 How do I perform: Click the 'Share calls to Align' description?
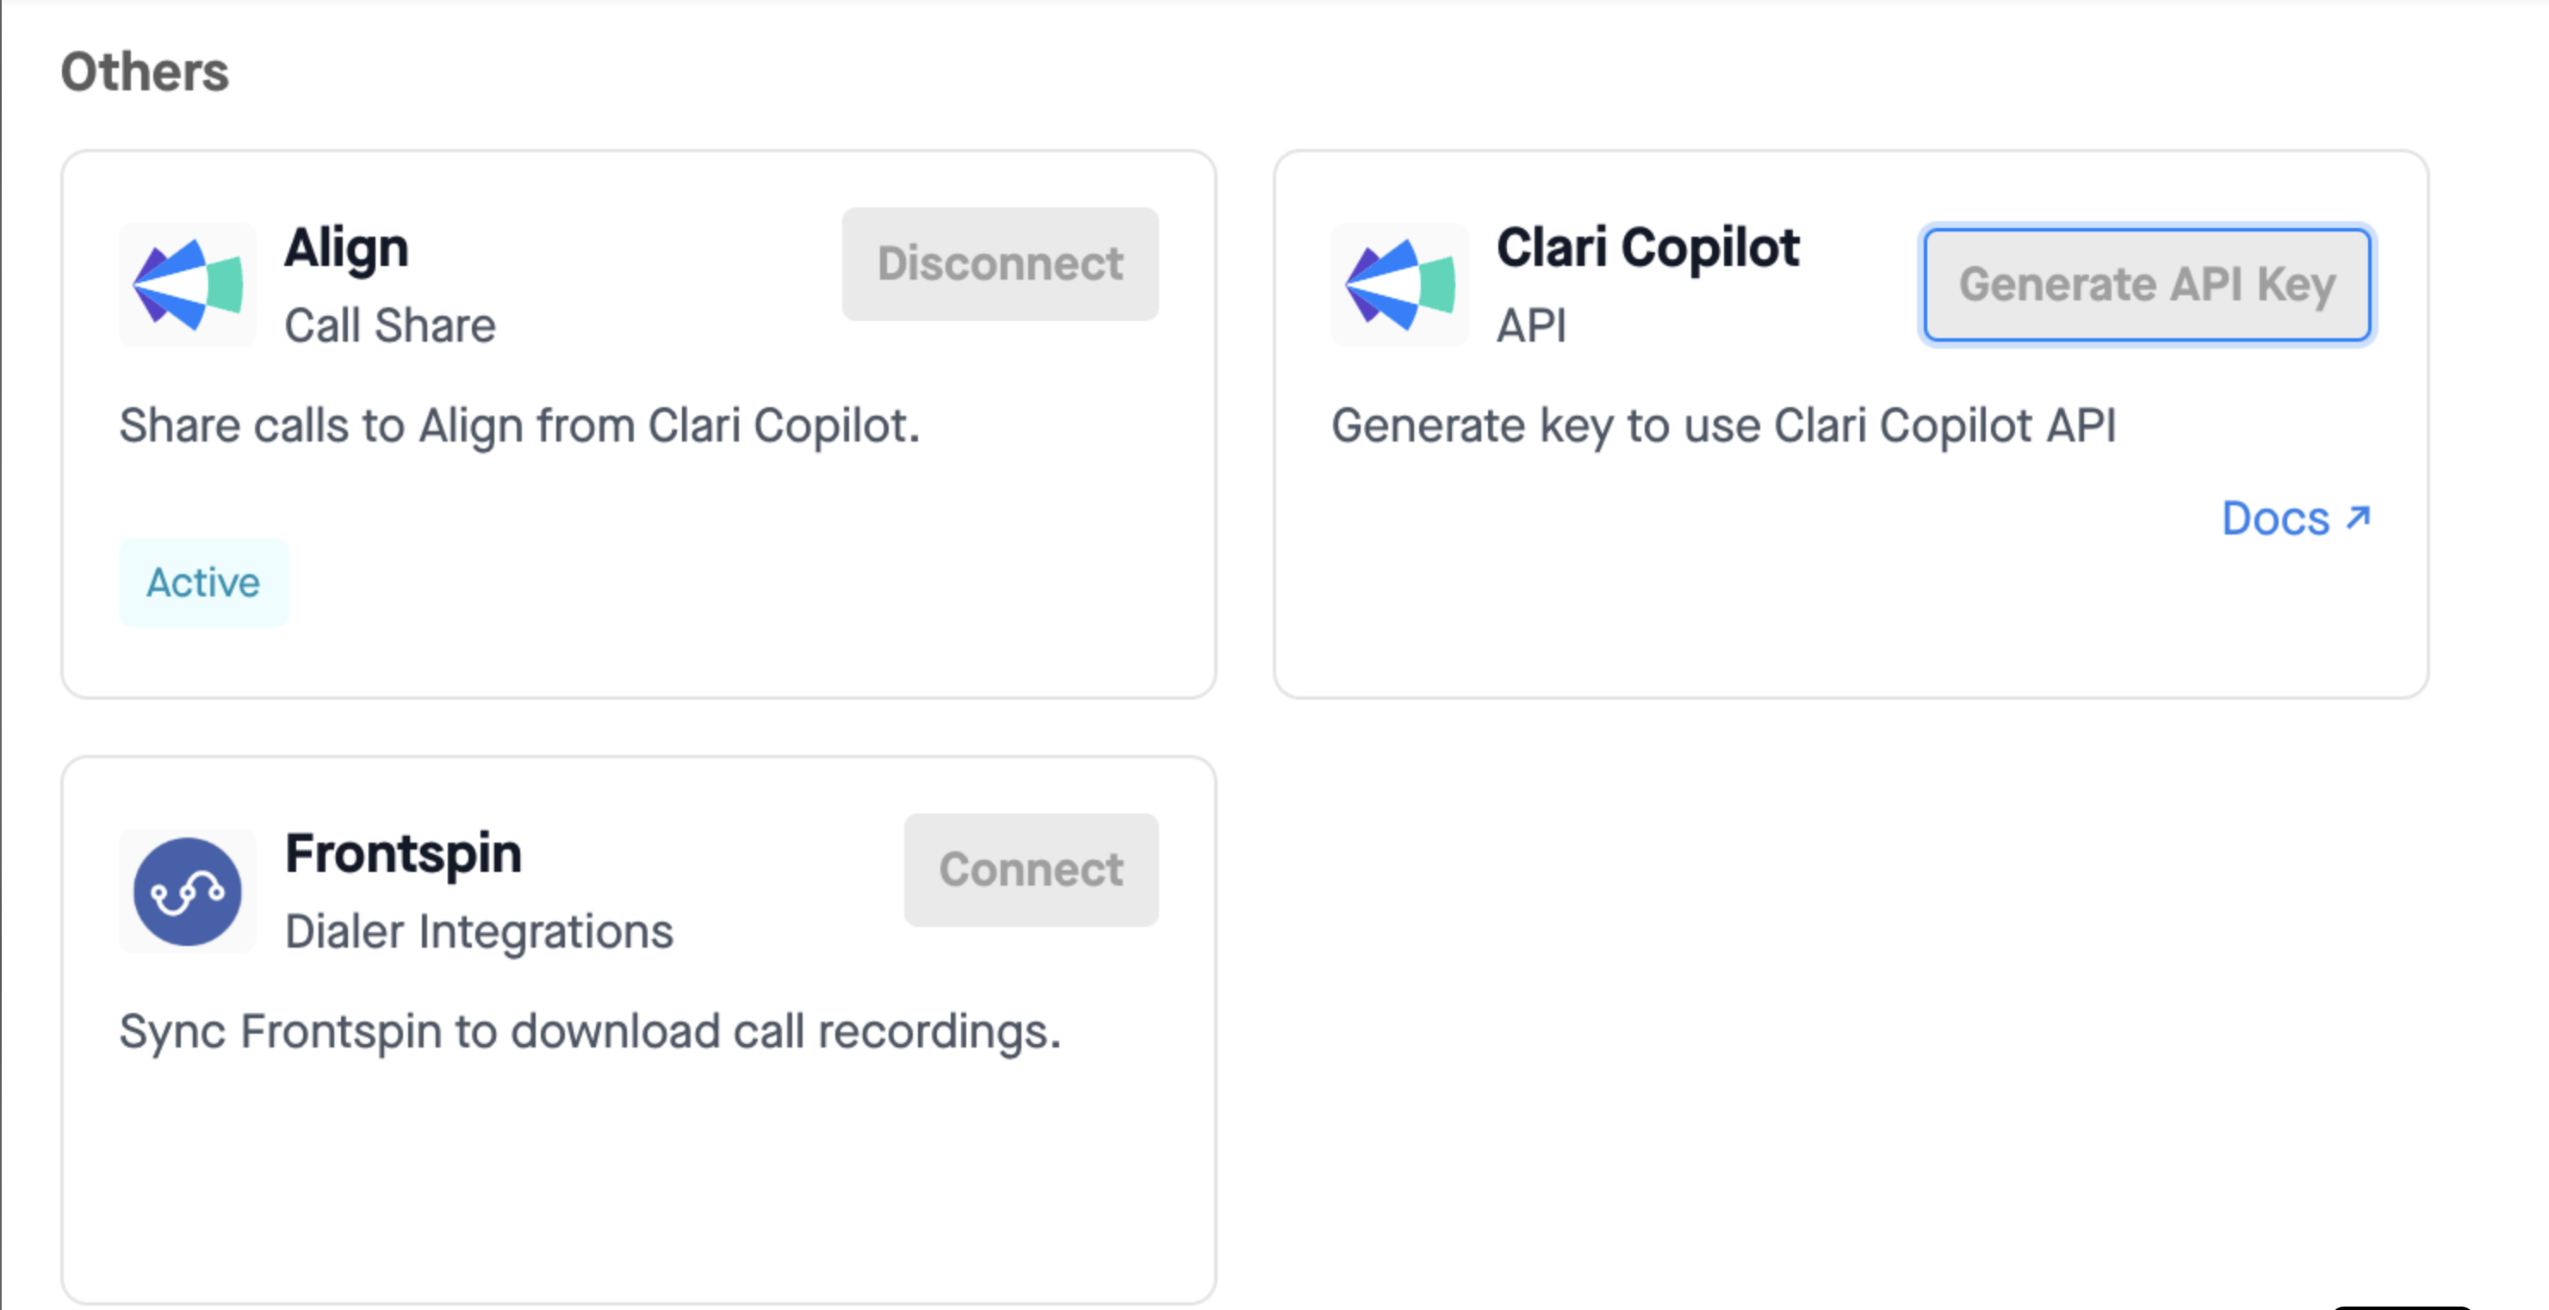519,426
